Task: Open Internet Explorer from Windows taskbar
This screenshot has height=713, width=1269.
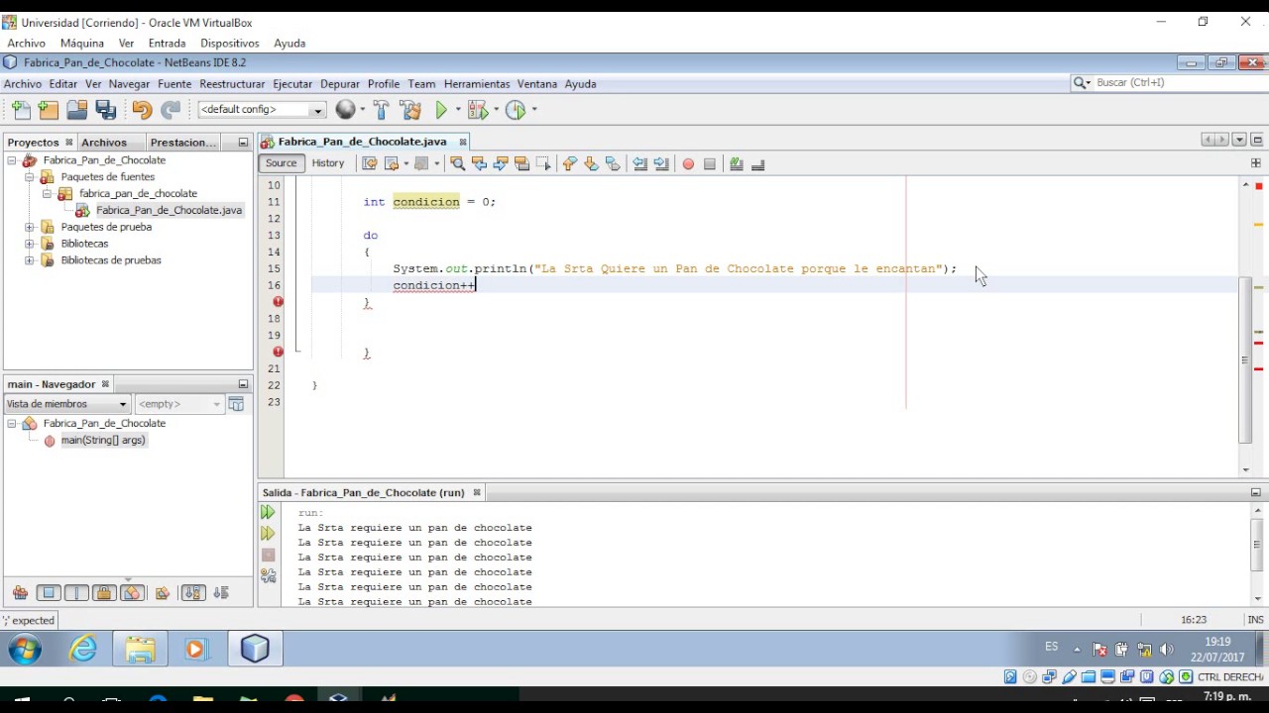Action: point(83,649)
